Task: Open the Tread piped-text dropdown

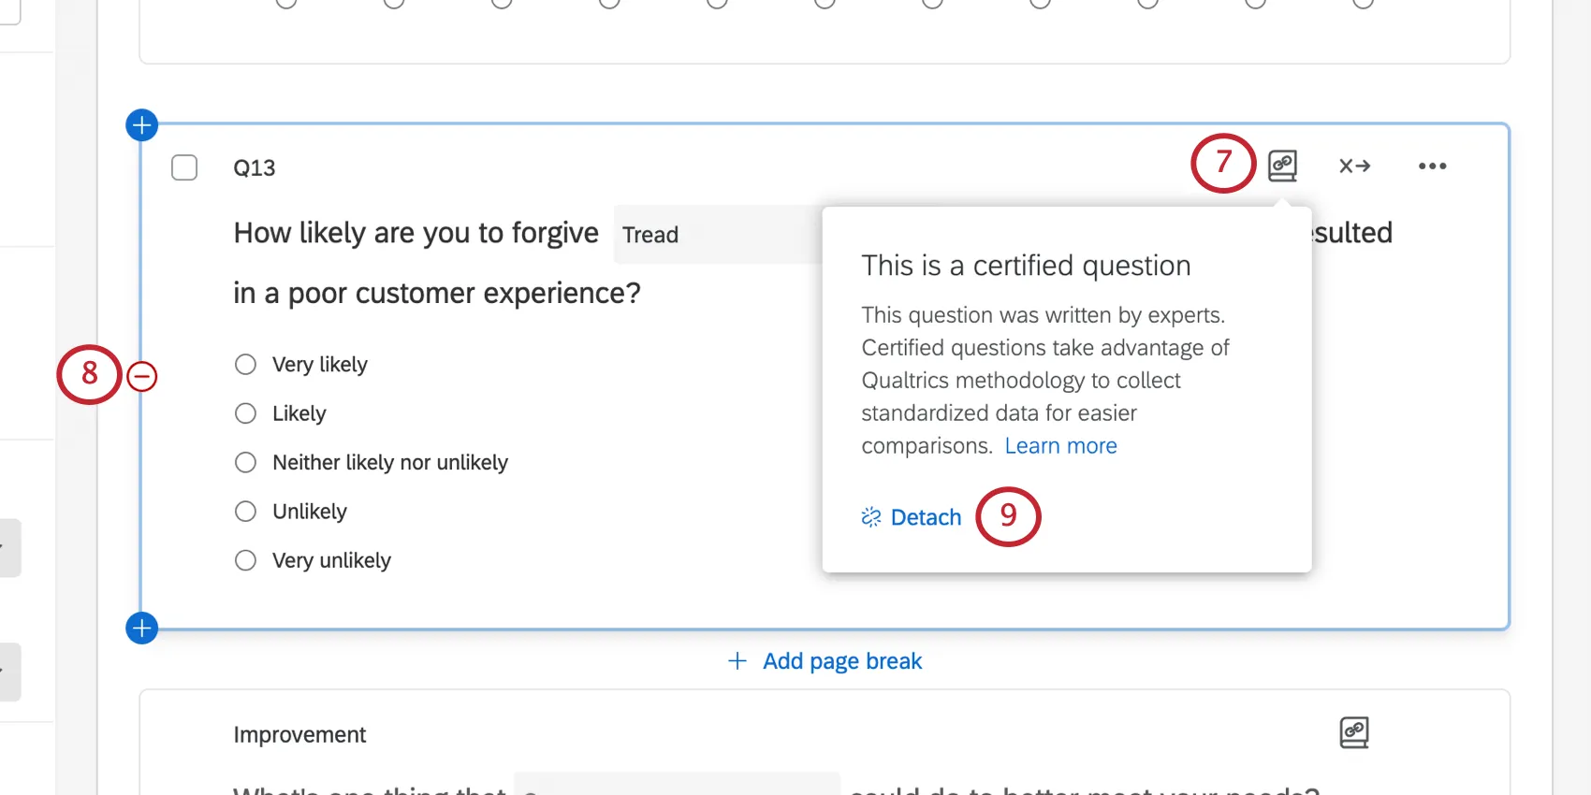Action: click(650, 235)
